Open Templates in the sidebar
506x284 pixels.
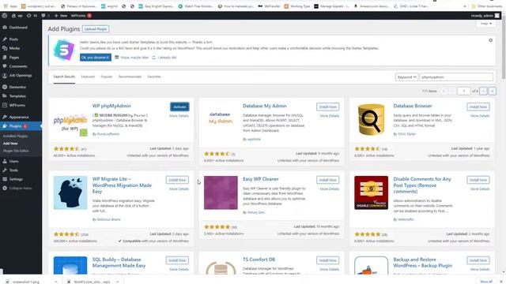coord(17,96)
